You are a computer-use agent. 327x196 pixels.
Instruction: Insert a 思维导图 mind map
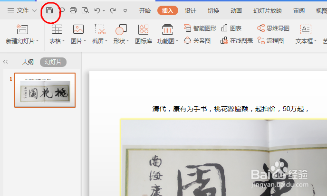273,28
